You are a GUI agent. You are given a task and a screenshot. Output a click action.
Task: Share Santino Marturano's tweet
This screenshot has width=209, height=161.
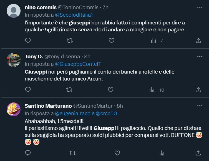pyautogui.click(x=198, y=153)
